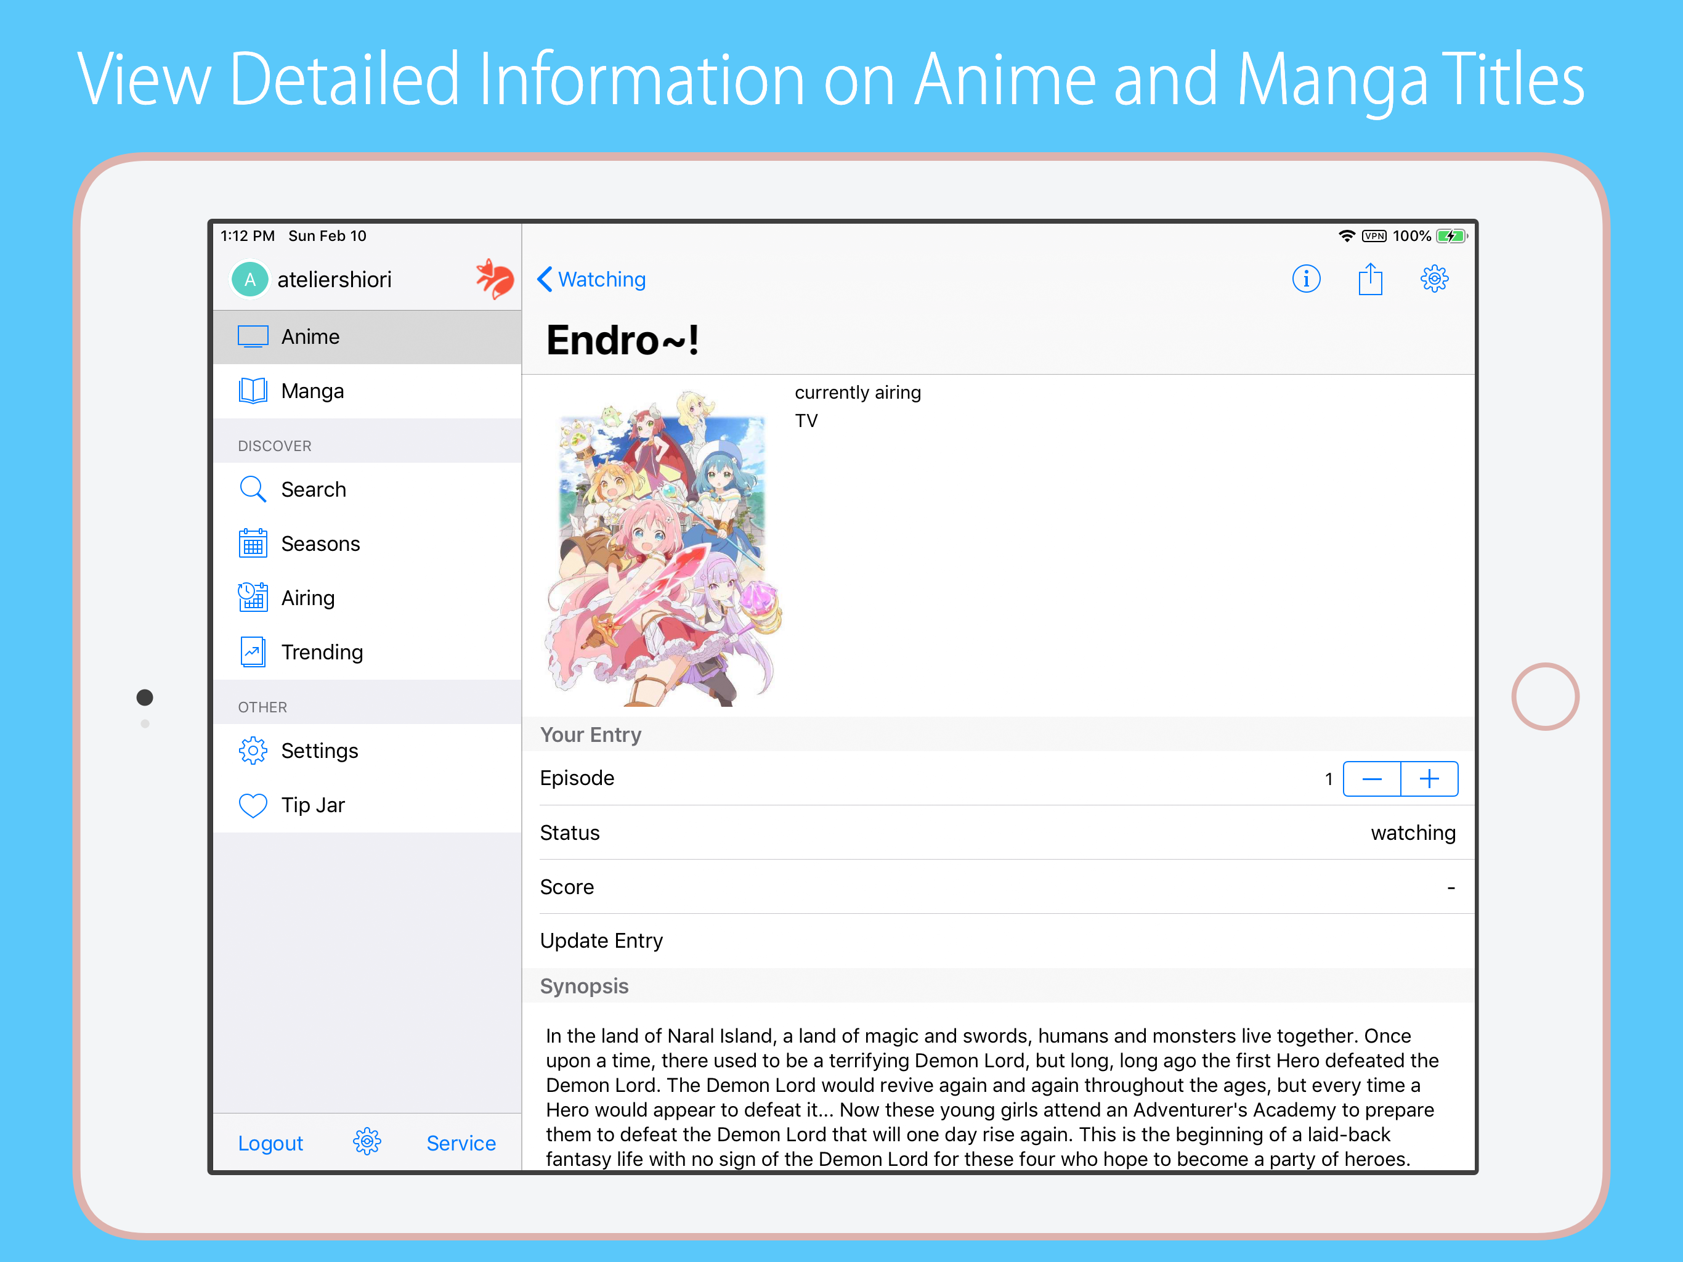Tap the share icon in the toolbar
The image size is (1683, 1262).
pyautogui.click(x=1370, y=279)
